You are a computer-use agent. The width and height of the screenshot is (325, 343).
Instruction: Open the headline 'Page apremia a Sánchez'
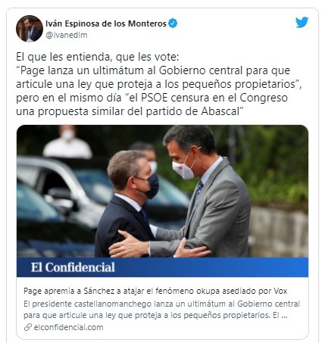[155, 291]
